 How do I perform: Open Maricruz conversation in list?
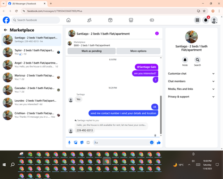pyautogui.click(x=31, y=77)
